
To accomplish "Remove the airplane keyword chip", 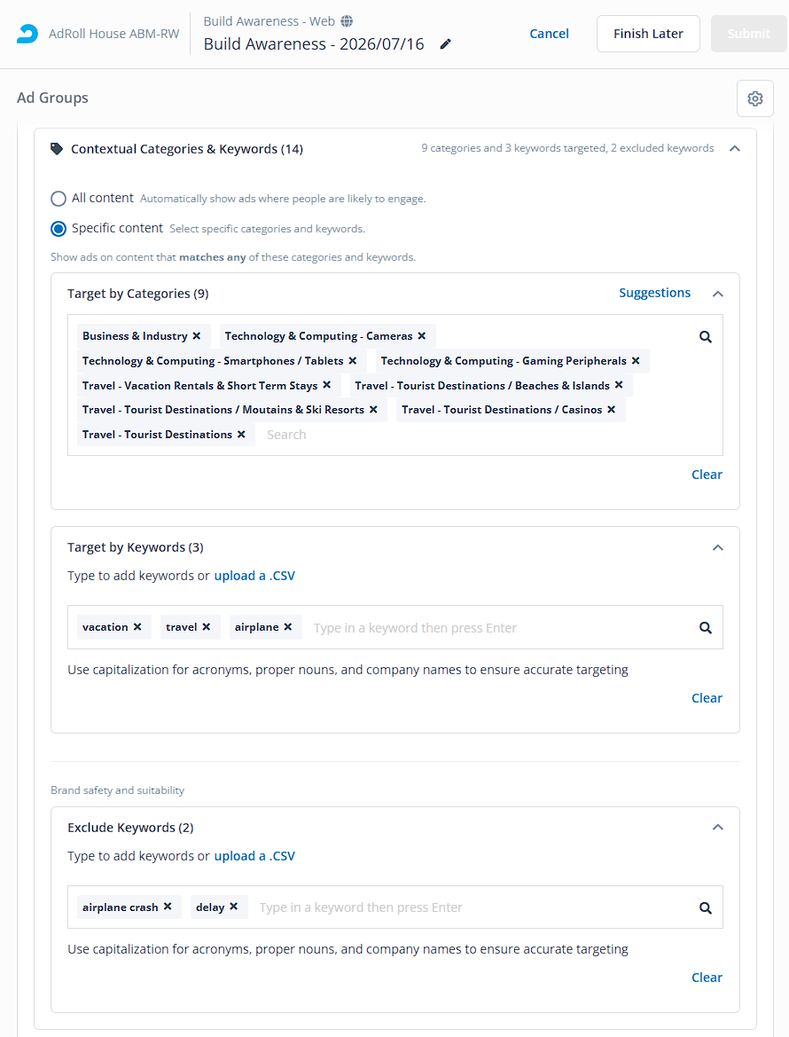I will pyautogui.click(x=288, y=627).
